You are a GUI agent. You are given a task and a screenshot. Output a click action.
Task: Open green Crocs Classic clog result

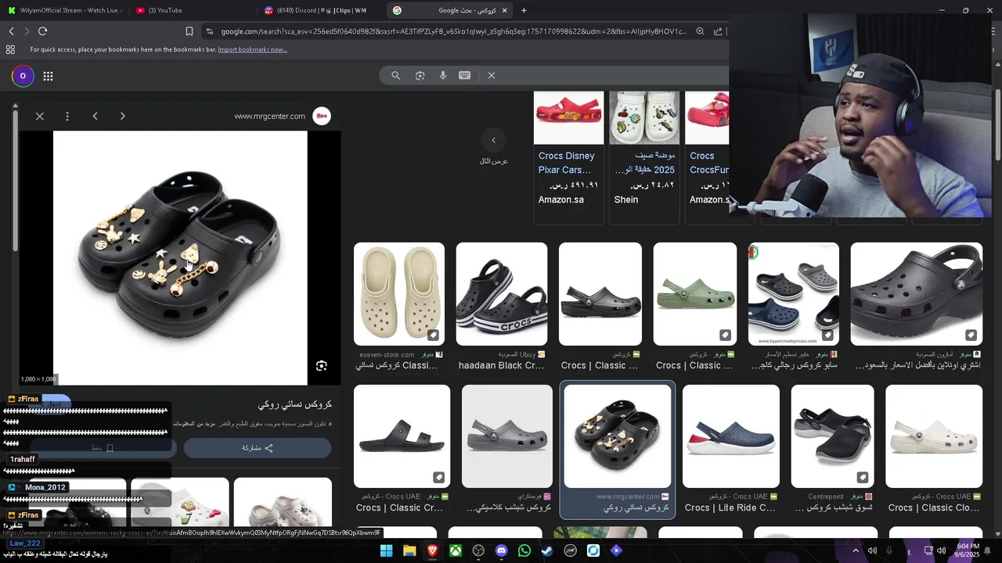(x=695, y=294)
